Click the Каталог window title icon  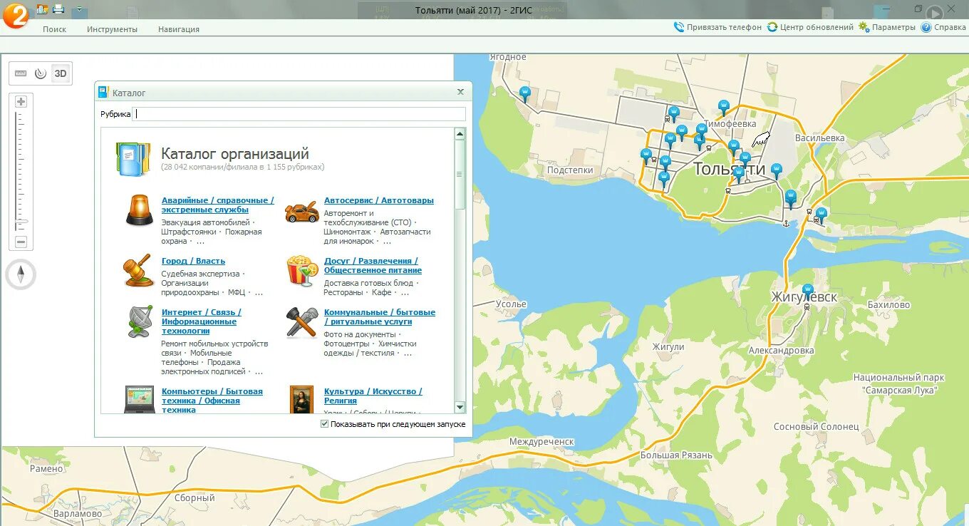[103, 92]
